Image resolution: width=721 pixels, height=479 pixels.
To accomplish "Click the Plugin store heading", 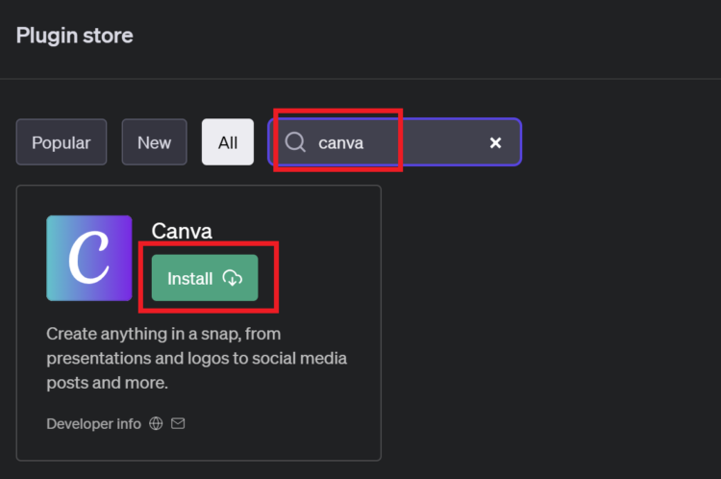I will tap(74, 36).
